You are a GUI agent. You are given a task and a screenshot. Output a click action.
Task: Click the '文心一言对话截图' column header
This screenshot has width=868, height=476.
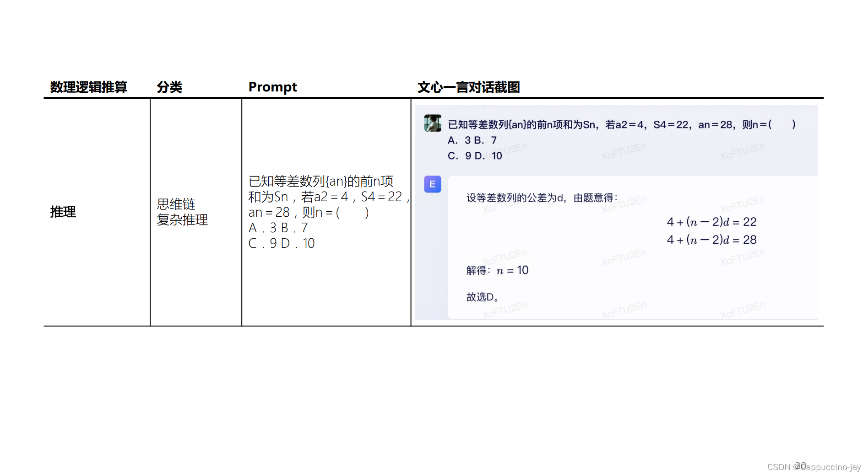[468, 87]
